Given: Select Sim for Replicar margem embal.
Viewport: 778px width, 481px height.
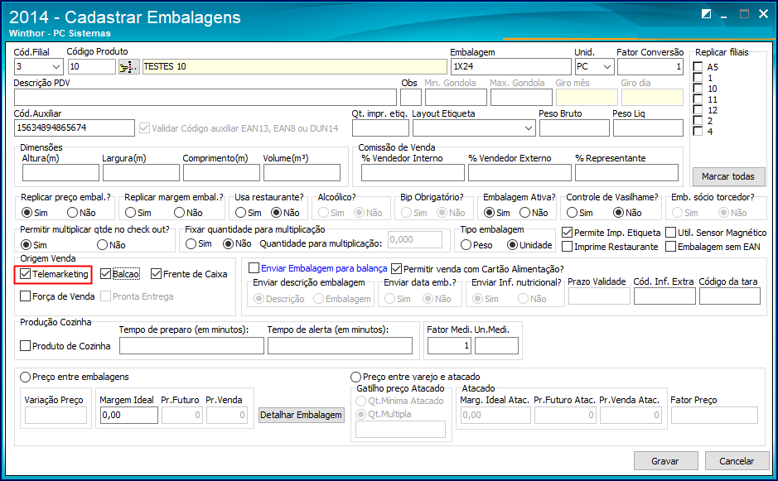Looking at the screenshot, I should 131,213.
